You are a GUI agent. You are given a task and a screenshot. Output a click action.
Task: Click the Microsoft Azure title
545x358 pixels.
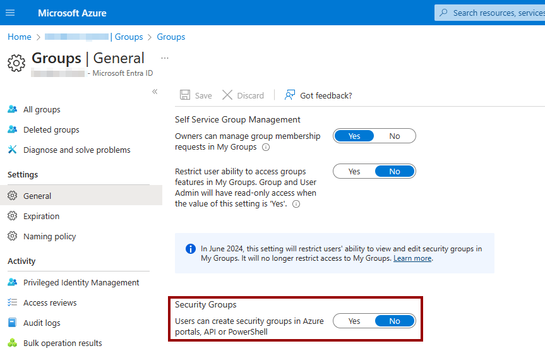[x=72, y=13]
